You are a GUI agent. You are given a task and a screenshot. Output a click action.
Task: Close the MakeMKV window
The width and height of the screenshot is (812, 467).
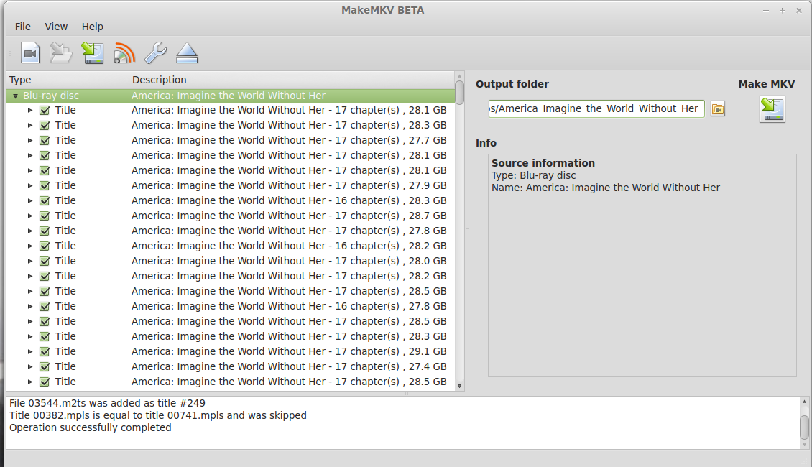(799, 10)
